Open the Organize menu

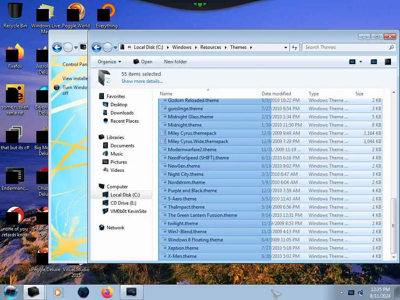[109, 62]
